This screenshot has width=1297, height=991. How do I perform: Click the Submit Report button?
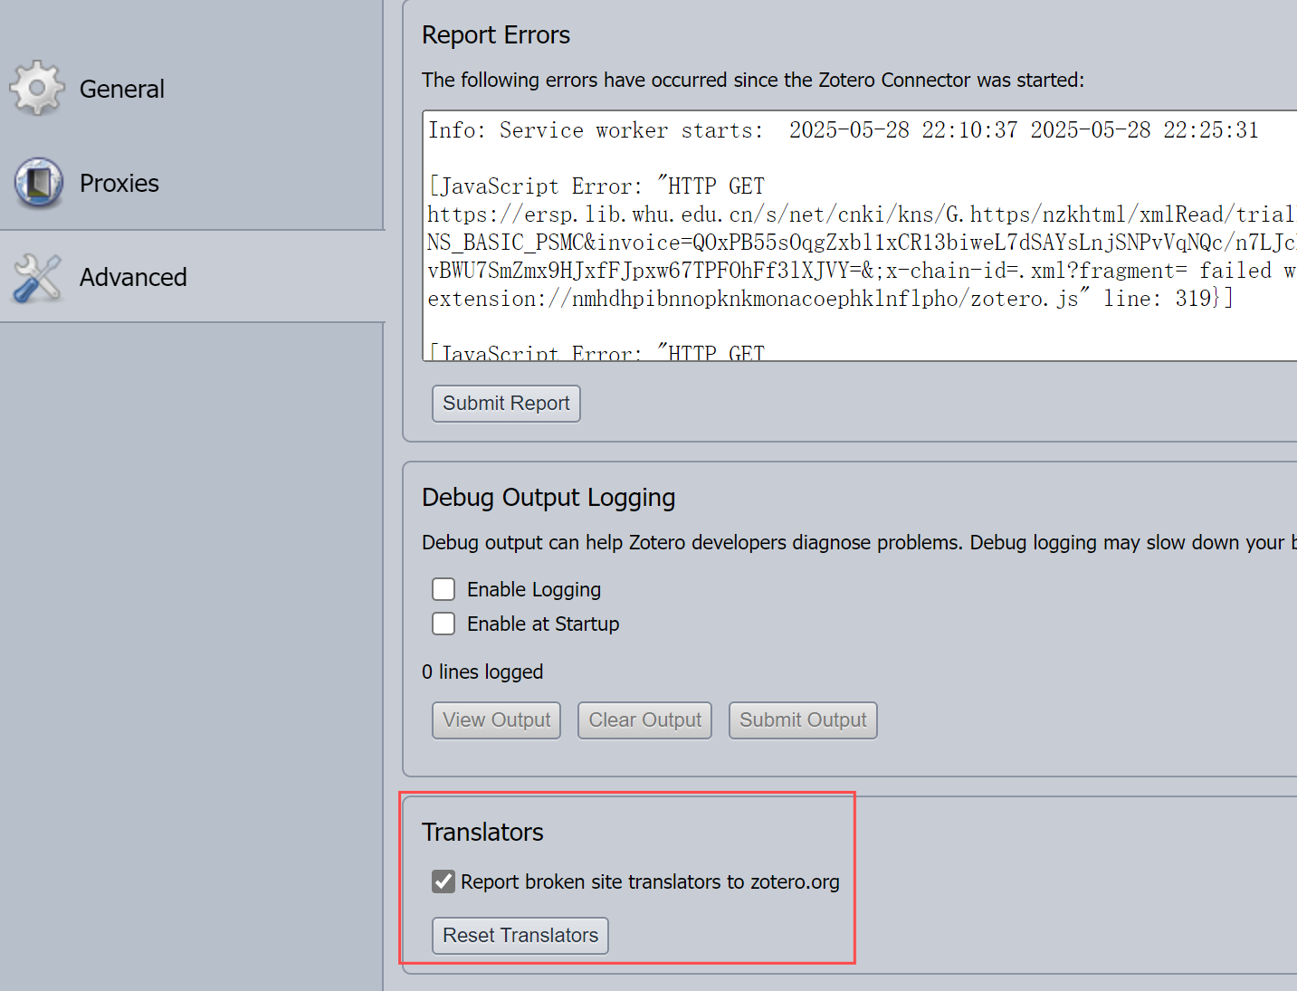click(506, 404)
